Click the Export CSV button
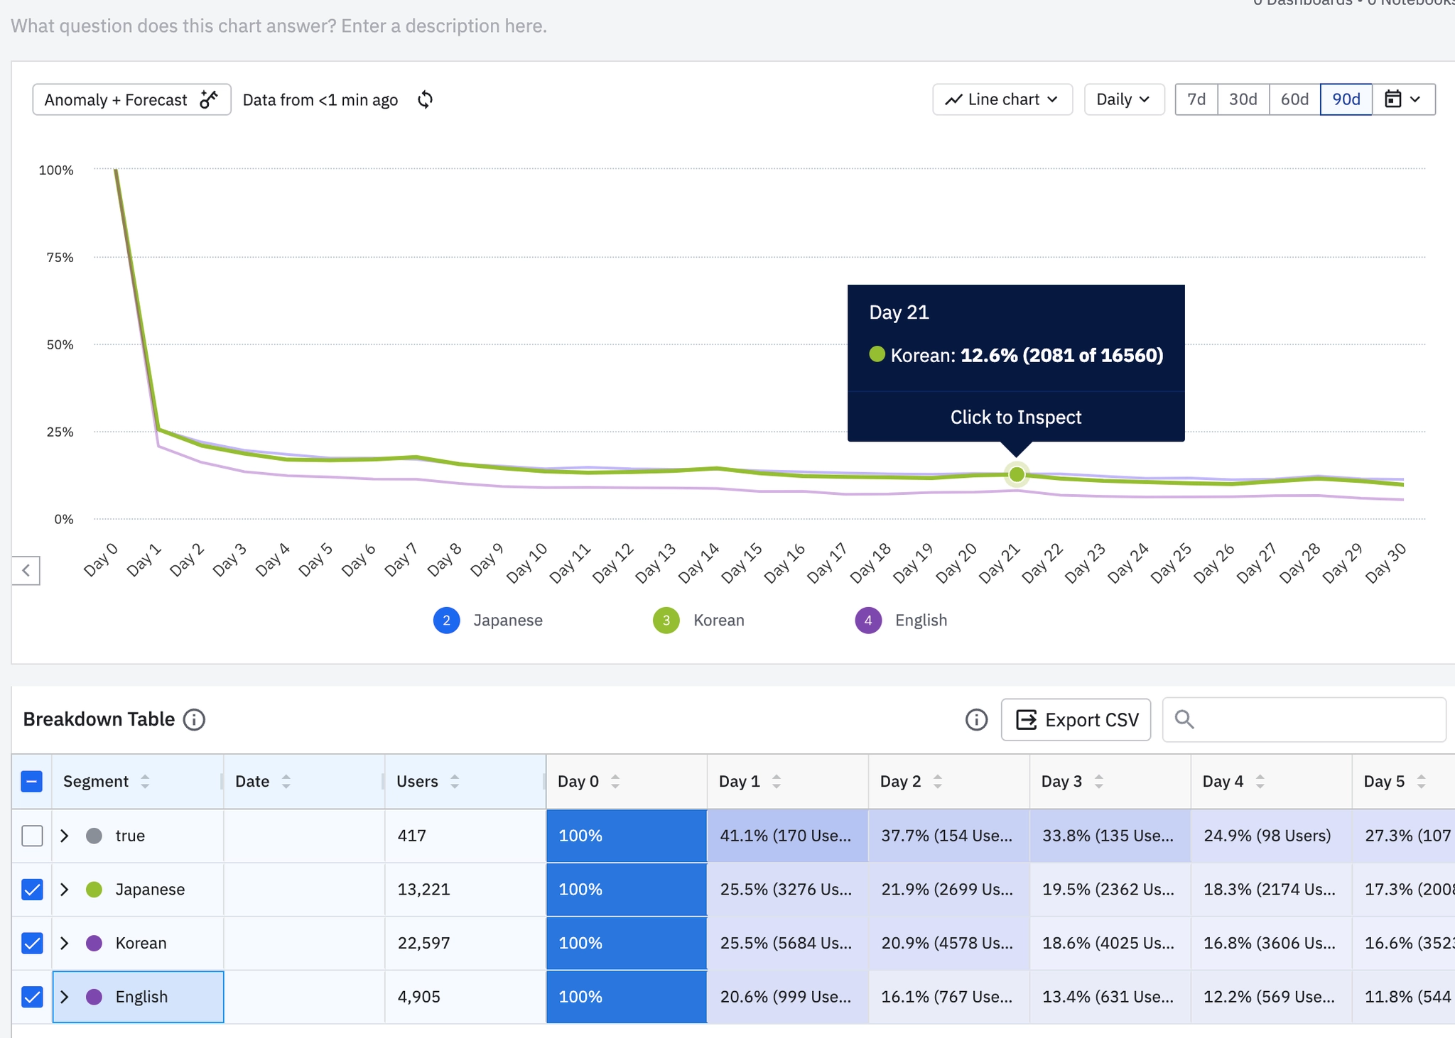This screenshot has height=1038, width=1455. tap(1076, 720)
